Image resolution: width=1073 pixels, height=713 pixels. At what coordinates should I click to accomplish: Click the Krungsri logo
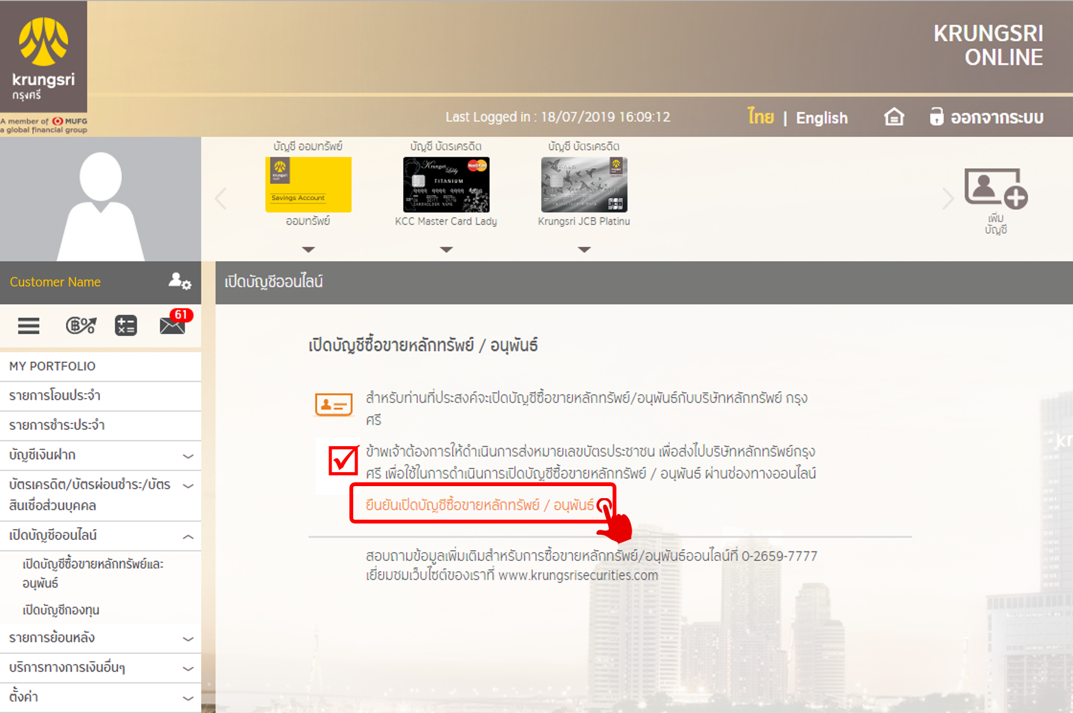(43, 57)
